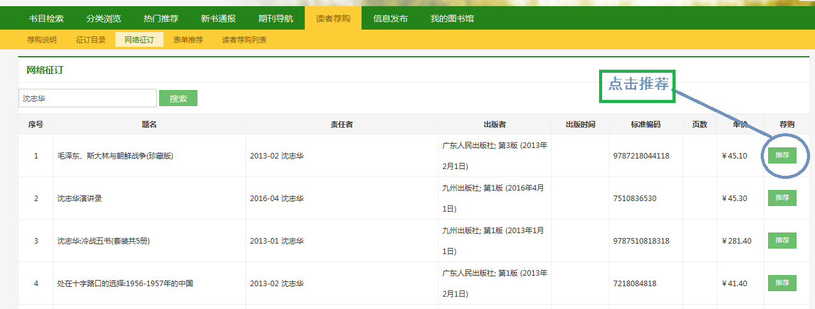Click the 题名 column header

(x=149, y=125)
